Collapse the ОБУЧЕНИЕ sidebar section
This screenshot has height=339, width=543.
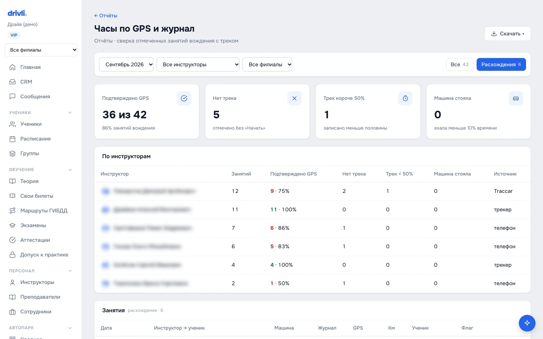(70, 170)
